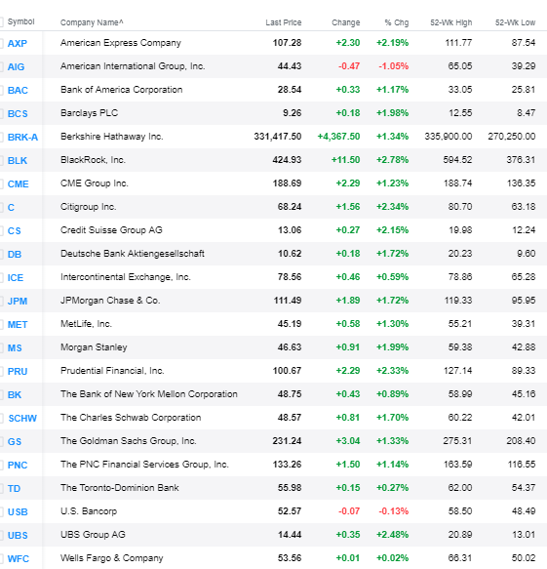Select the "Morgan Stanley" company name

pos(94,347)
